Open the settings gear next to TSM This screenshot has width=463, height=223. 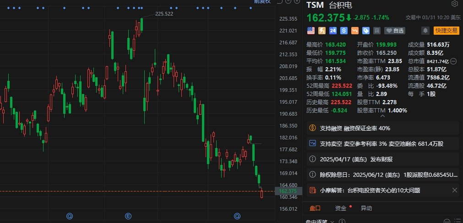tap(454, 4)
